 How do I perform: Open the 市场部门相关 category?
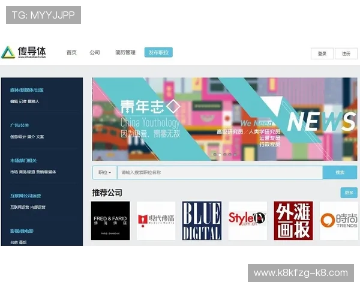23,161
